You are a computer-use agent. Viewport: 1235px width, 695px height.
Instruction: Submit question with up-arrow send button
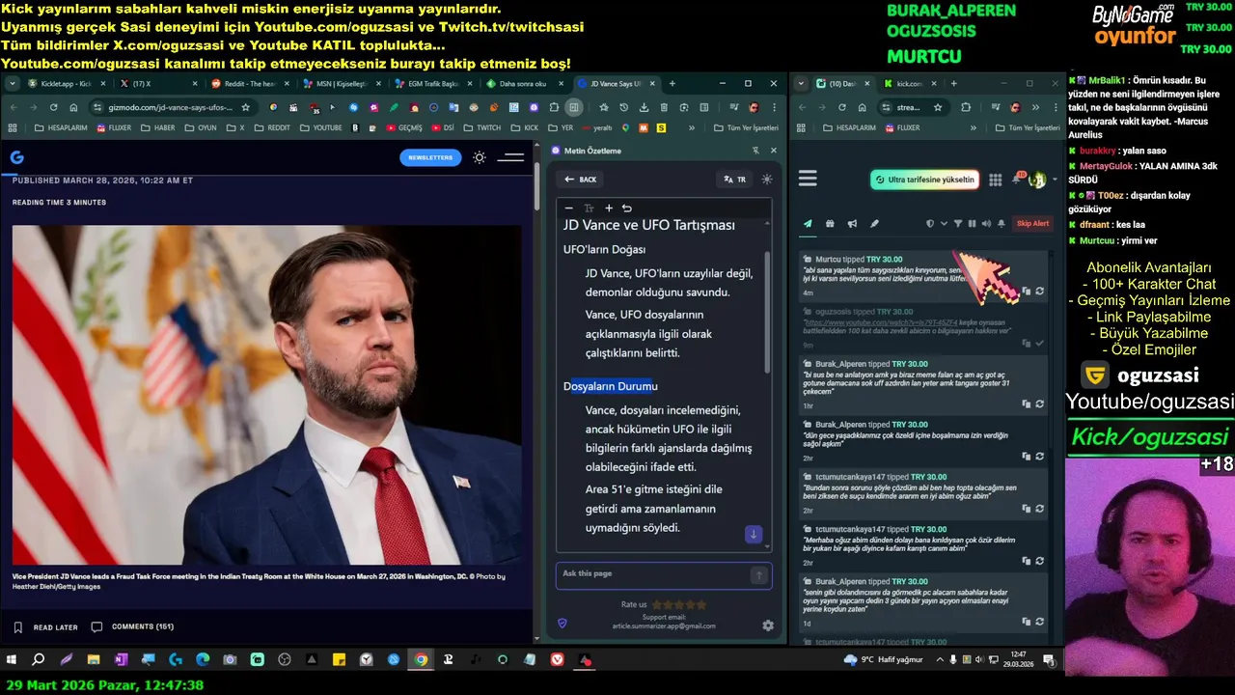point(759,575)
